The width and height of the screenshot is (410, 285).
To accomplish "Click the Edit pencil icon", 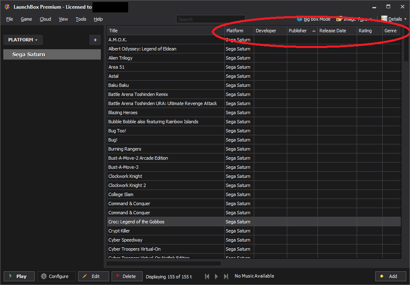I will [85, 276].
